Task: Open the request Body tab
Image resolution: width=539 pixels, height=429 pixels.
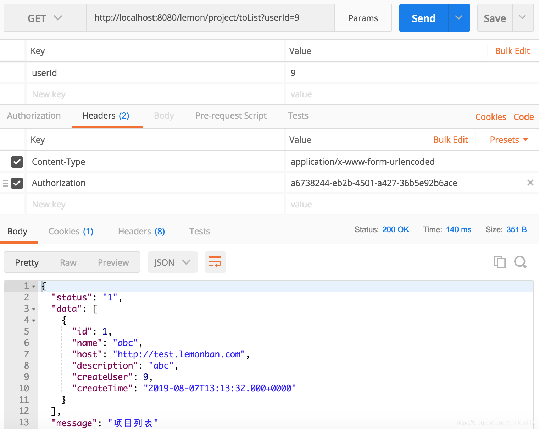Action: coord(164,116)
